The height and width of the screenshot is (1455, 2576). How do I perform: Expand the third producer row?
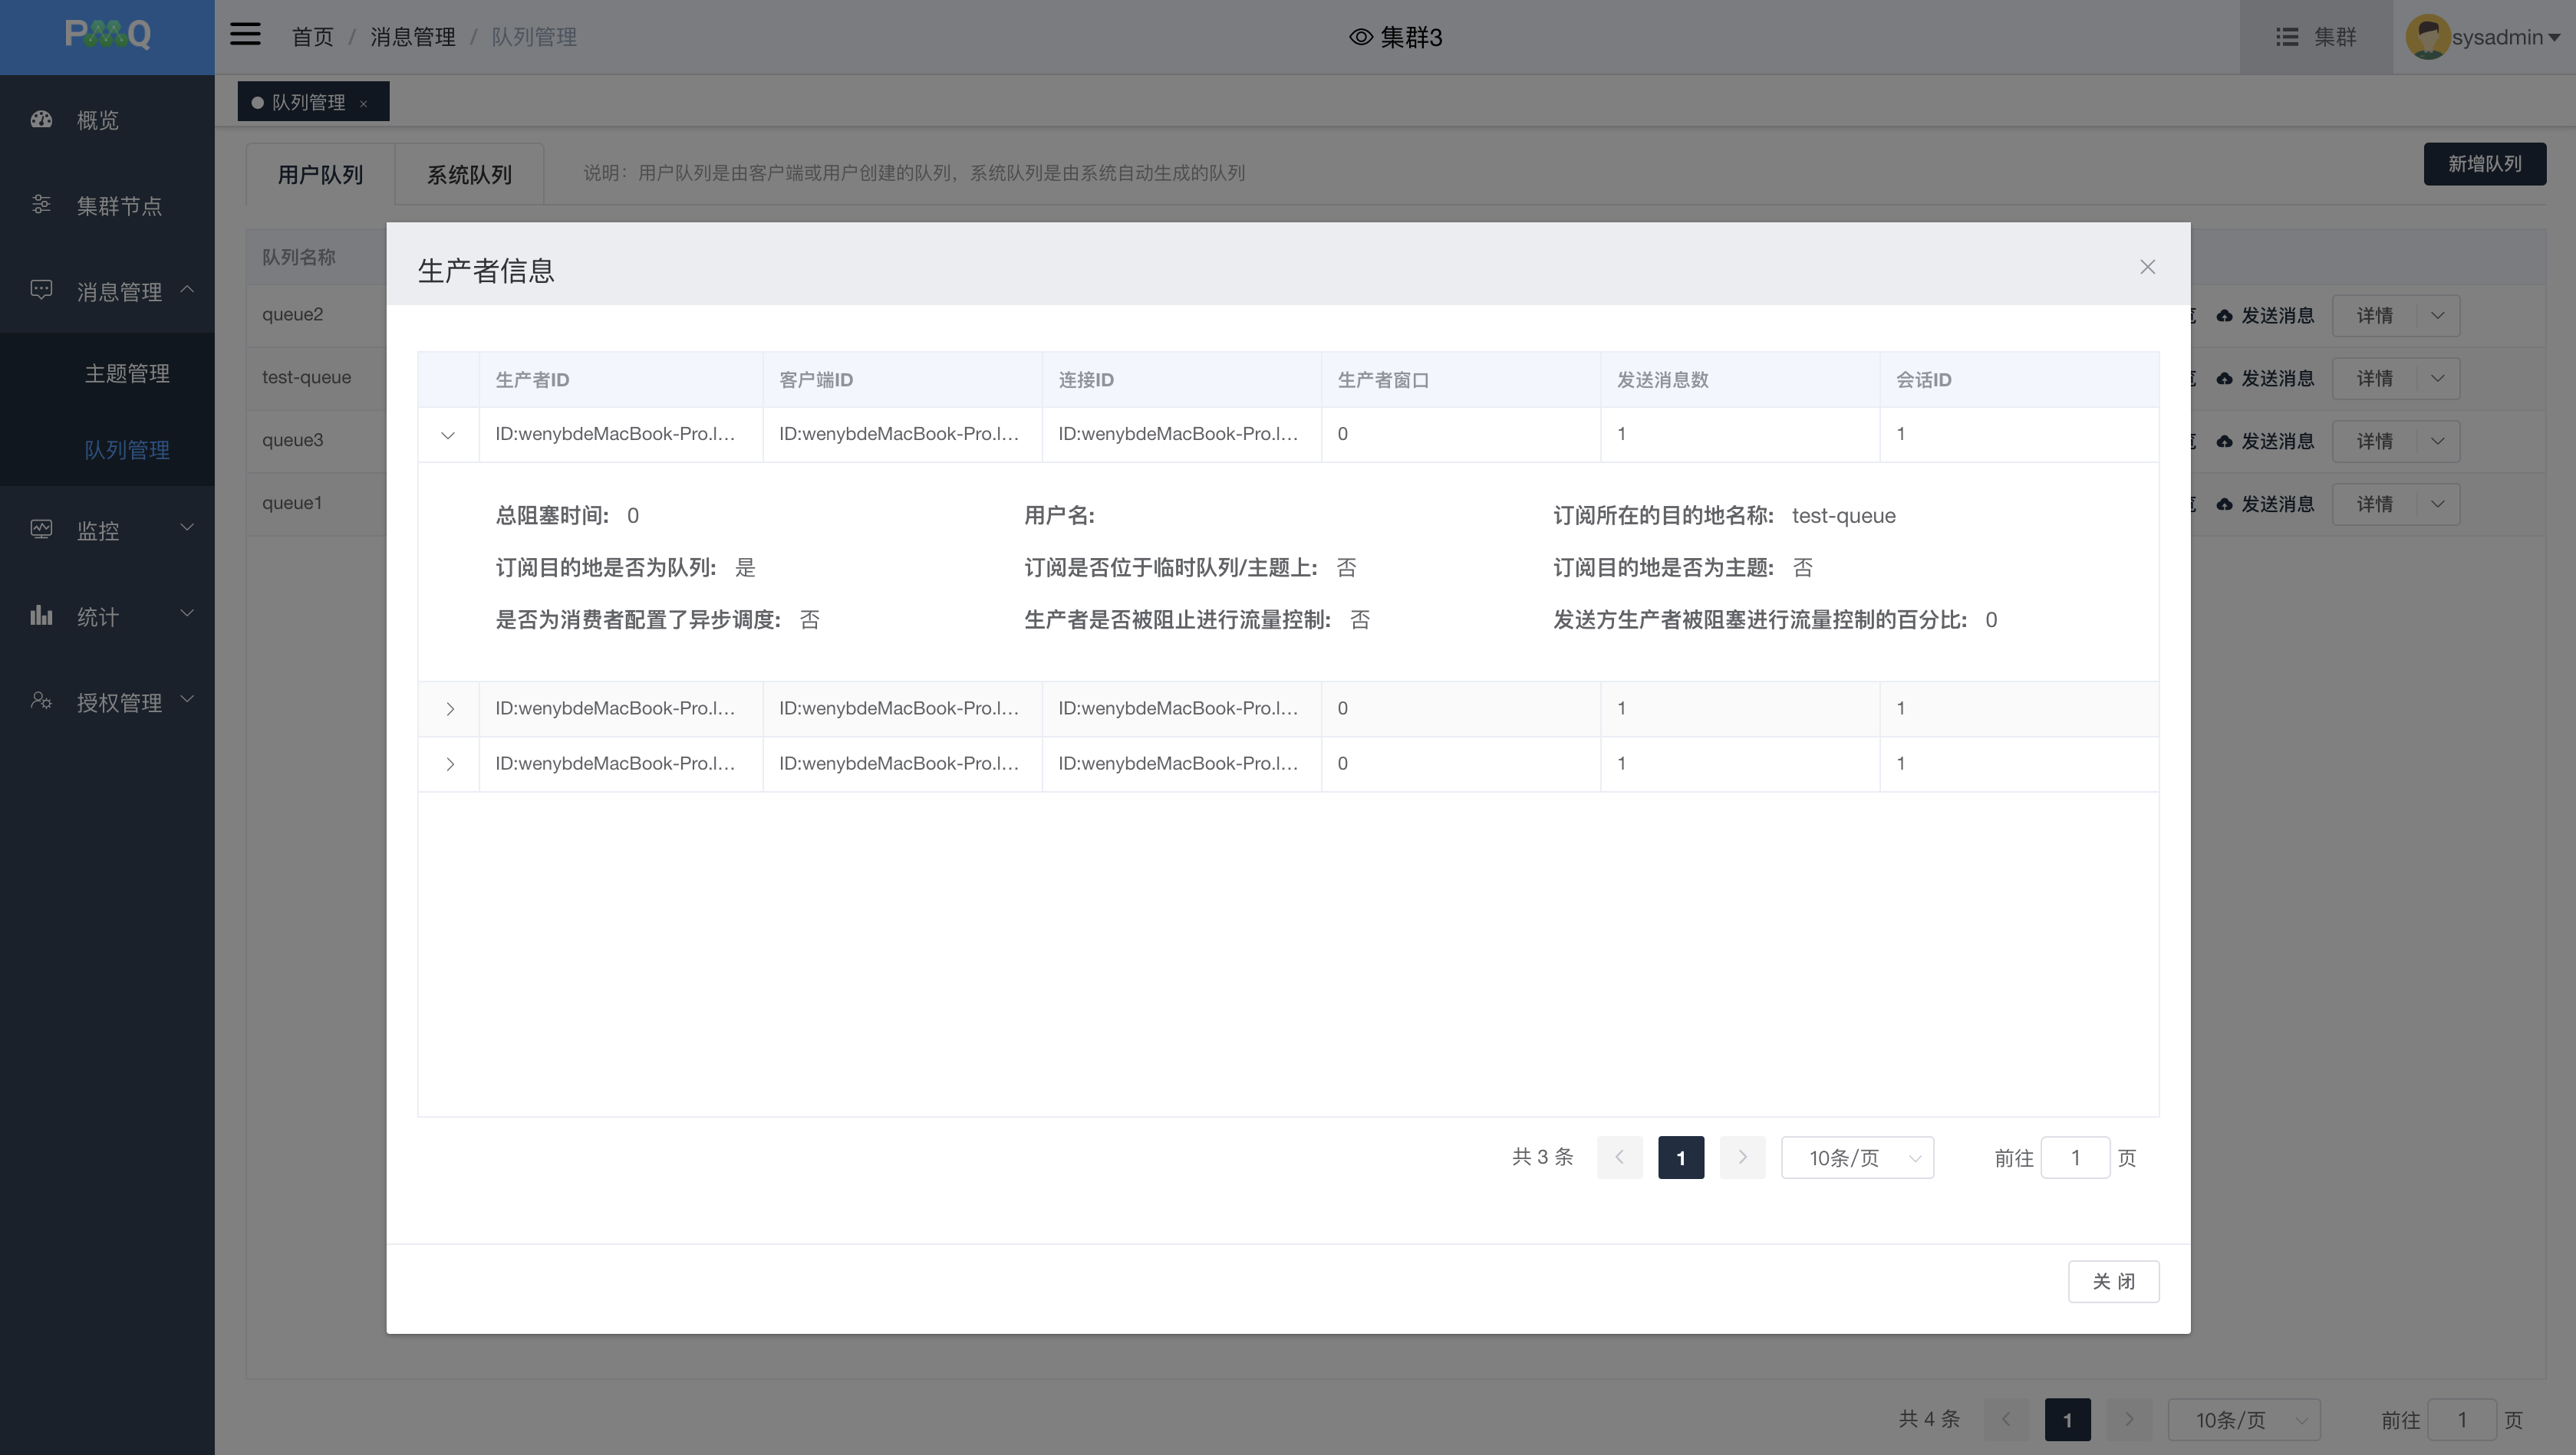tap(450, 764)
